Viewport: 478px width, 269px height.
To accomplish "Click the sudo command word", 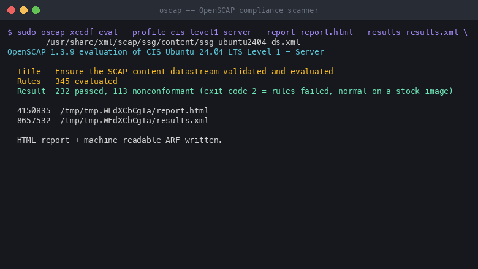I will click(26, 32).
